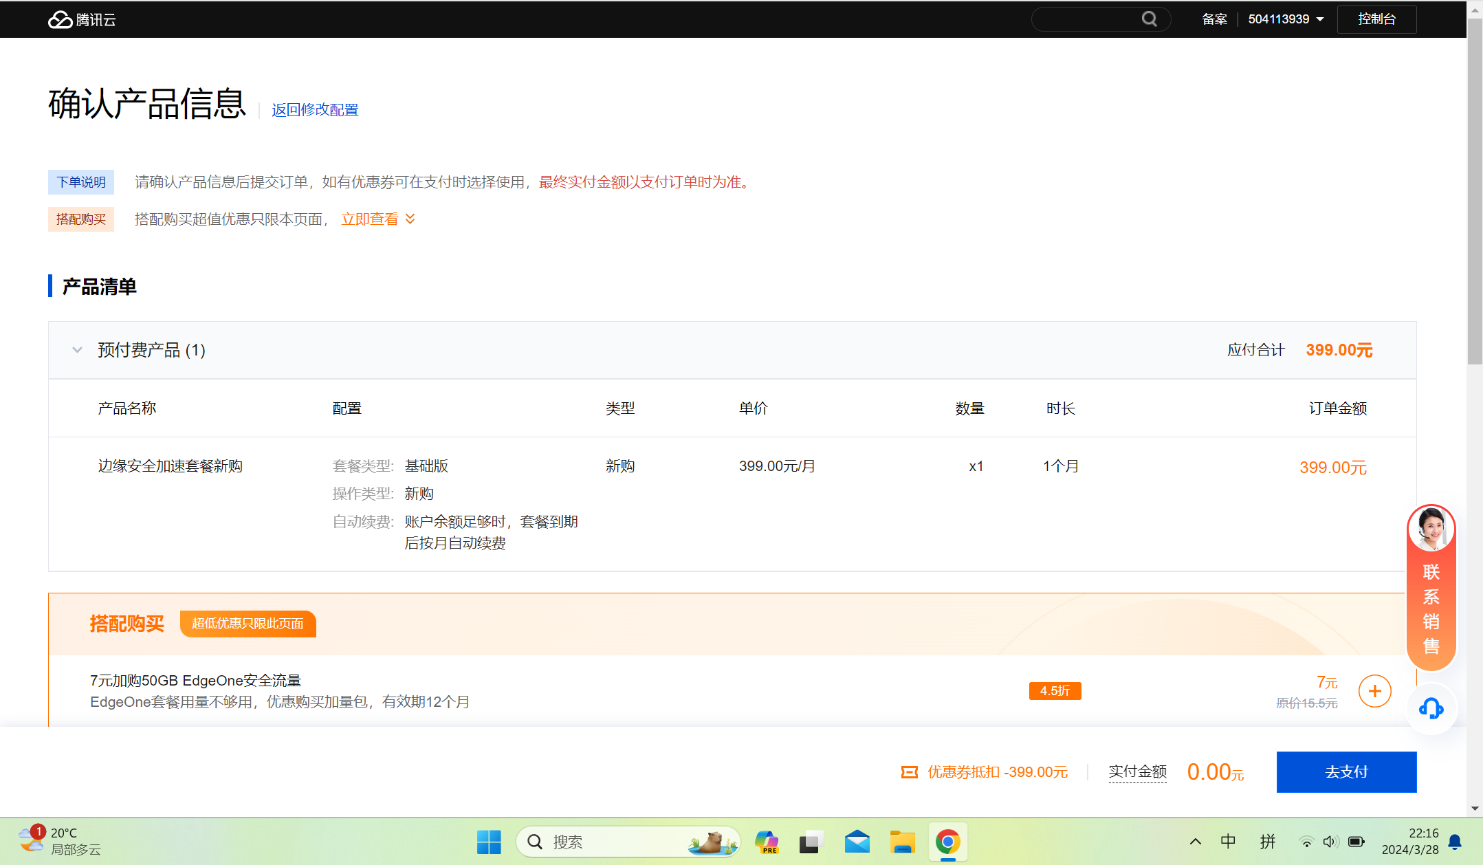Image resolution: width=1483 pixels, height=865 pixels.
Task: Click 订单金额 column header
Action: point(1338,408)
